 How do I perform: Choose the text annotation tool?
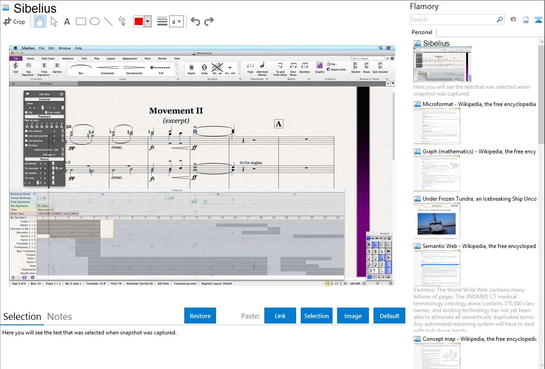[67, 21]
